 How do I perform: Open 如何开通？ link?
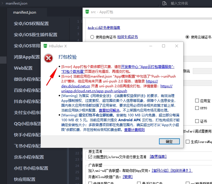(x=181, y=171)
